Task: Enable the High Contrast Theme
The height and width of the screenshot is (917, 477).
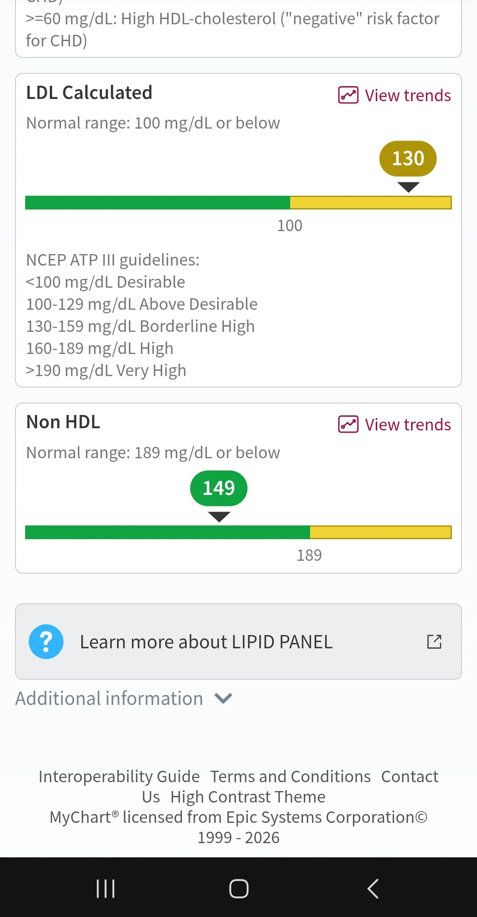Action: (x=248, y=797)
